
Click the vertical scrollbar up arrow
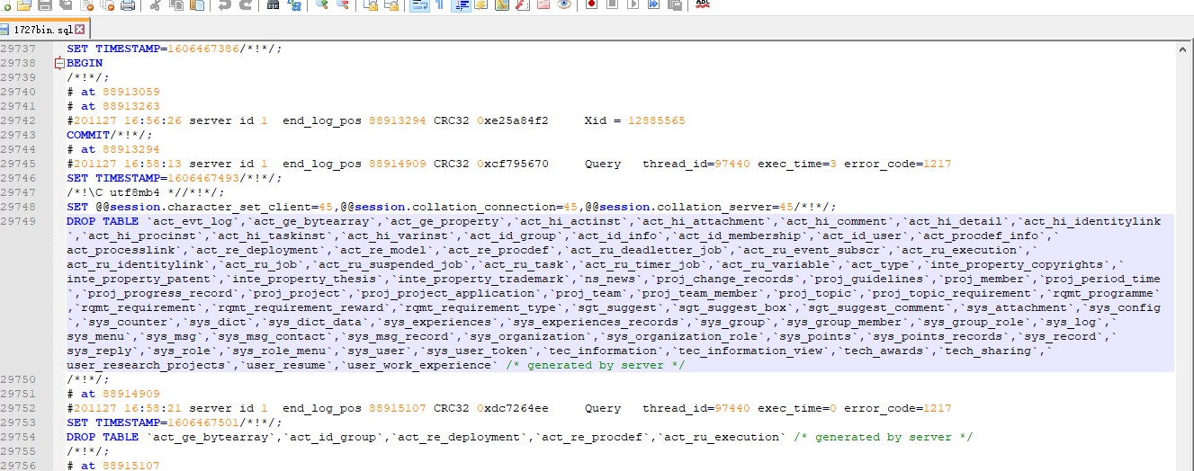coord(1184,49)
